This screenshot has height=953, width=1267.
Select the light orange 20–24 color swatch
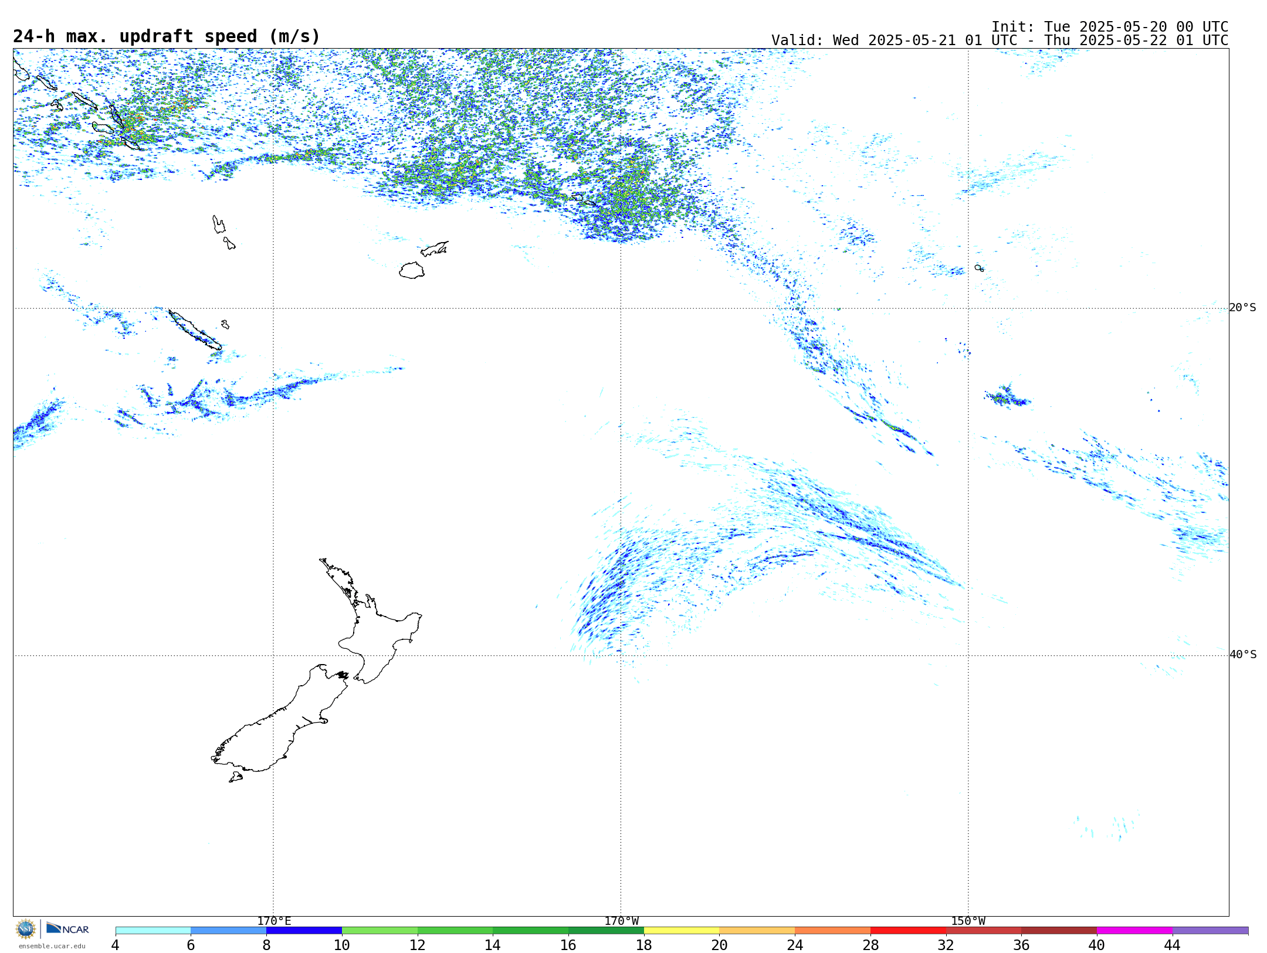click(757, 931)
